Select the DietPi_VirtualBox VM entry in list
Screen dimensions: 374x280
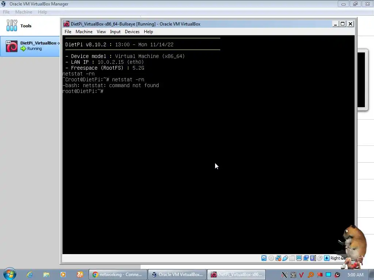pos(30,46)
